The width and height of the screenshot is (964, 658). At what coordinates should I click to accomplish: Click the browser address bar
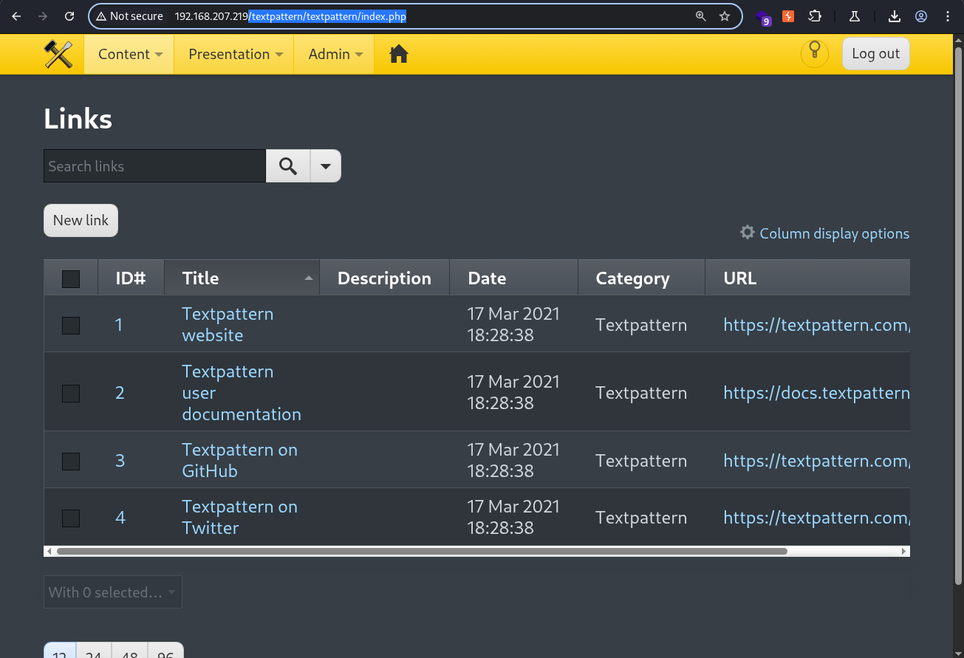point(415,16)
